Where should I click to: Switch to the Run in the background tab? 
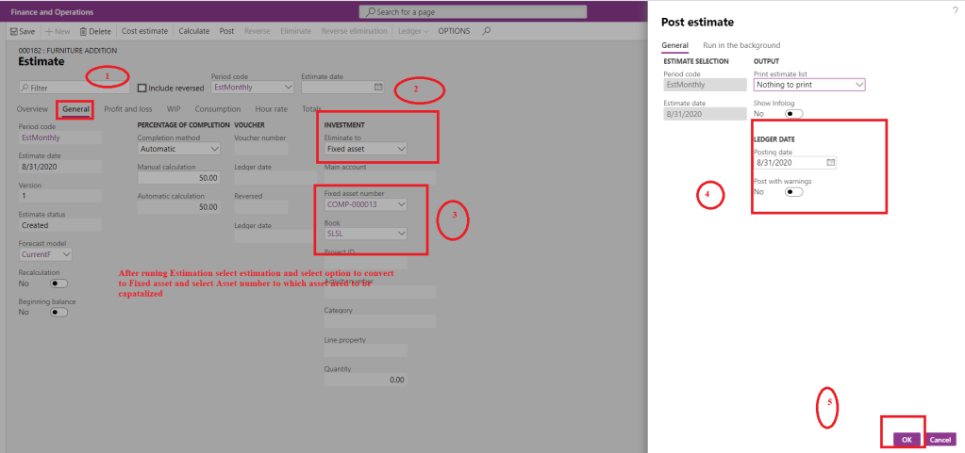click(x=741, y=45)
